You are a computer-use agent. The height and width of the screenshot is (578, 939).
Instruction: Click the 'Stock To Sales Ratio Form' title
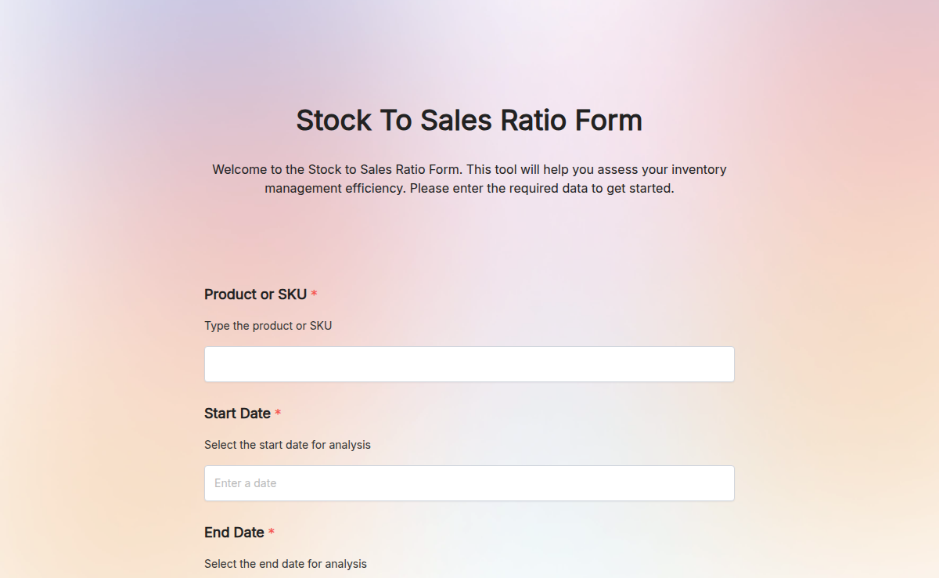(x=469, y=120)
